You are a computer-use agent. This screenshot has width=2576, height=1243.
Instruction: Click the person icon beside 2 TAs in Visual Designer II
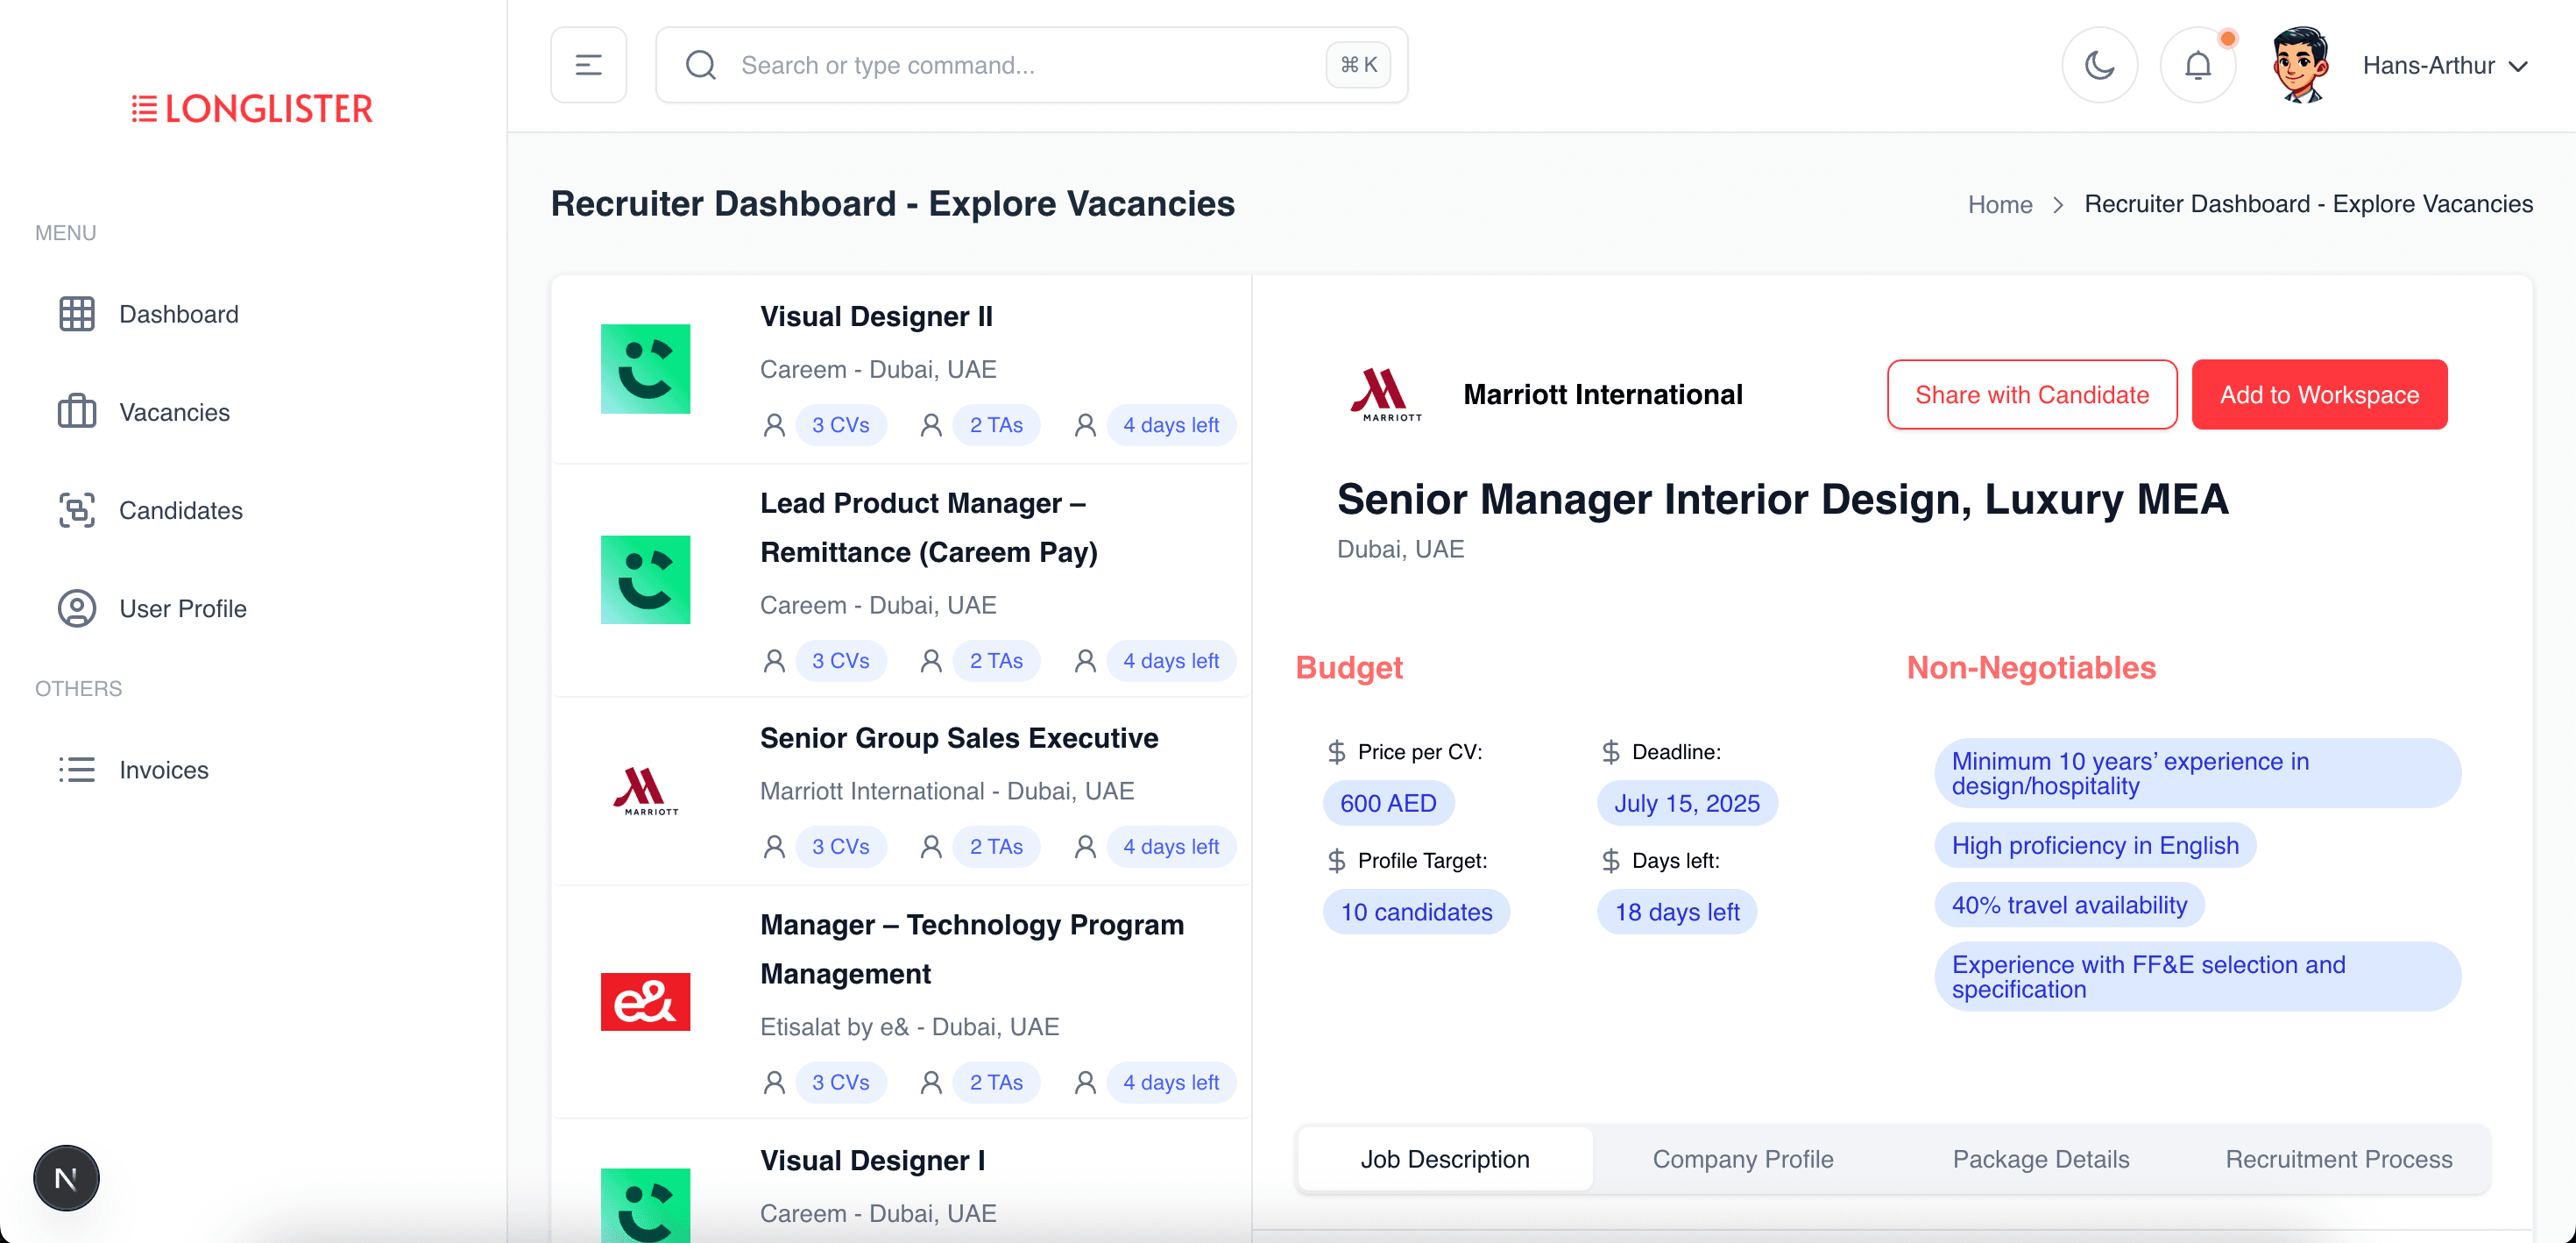[931, 425]
